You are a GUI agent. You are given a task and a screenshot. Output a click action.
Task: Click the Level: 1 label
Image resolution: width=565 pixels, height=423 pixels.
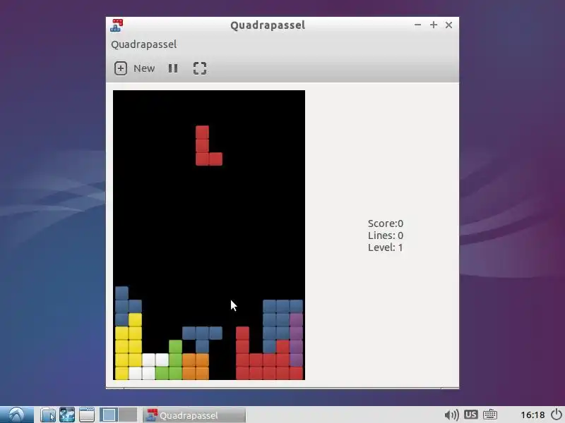(386, 247)
